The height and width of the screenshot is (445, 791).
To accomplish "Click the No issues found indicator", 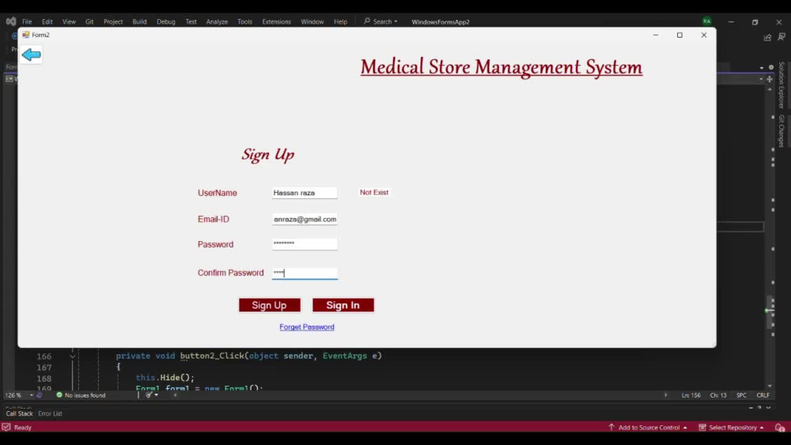I will pyautogui.click(x=81, y=395).
